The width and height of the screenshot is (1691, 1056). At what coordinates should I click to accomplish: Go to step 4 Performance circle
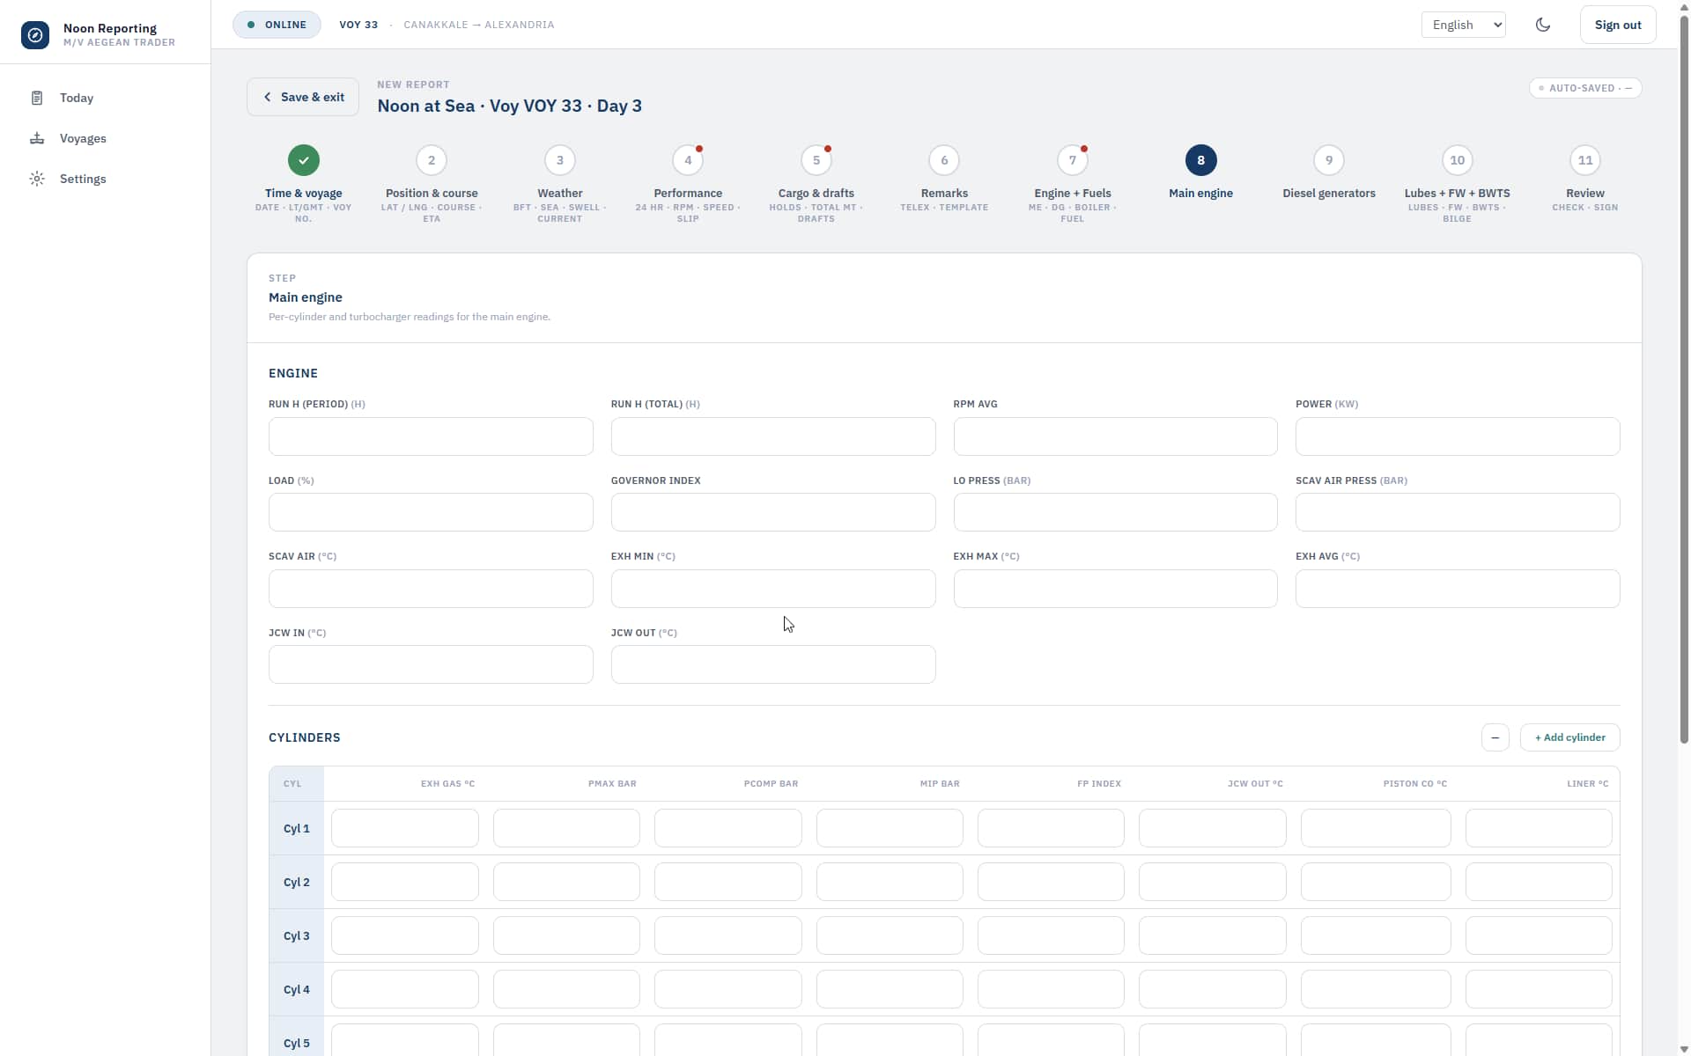[688, 160]
